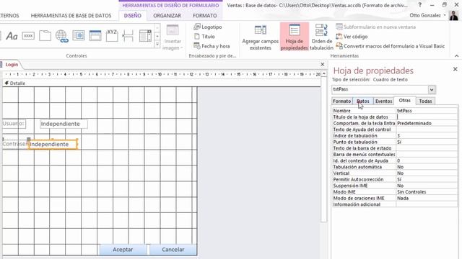Move the Controles gallery down one row
Viewport: 462px width, 259px height.
[157, 36]
